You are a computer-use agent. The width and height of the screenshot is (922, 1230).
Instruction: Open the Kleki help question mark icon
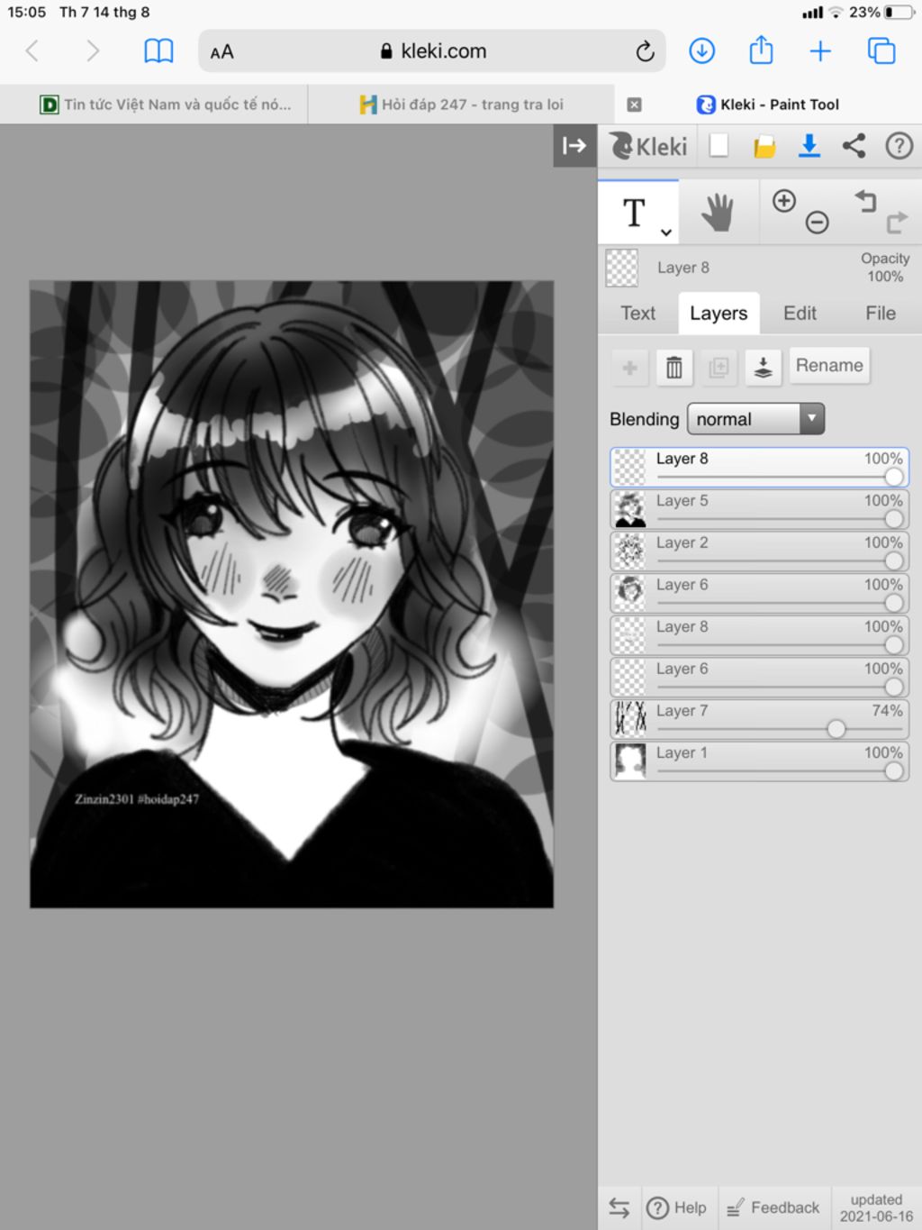[899, 146]
